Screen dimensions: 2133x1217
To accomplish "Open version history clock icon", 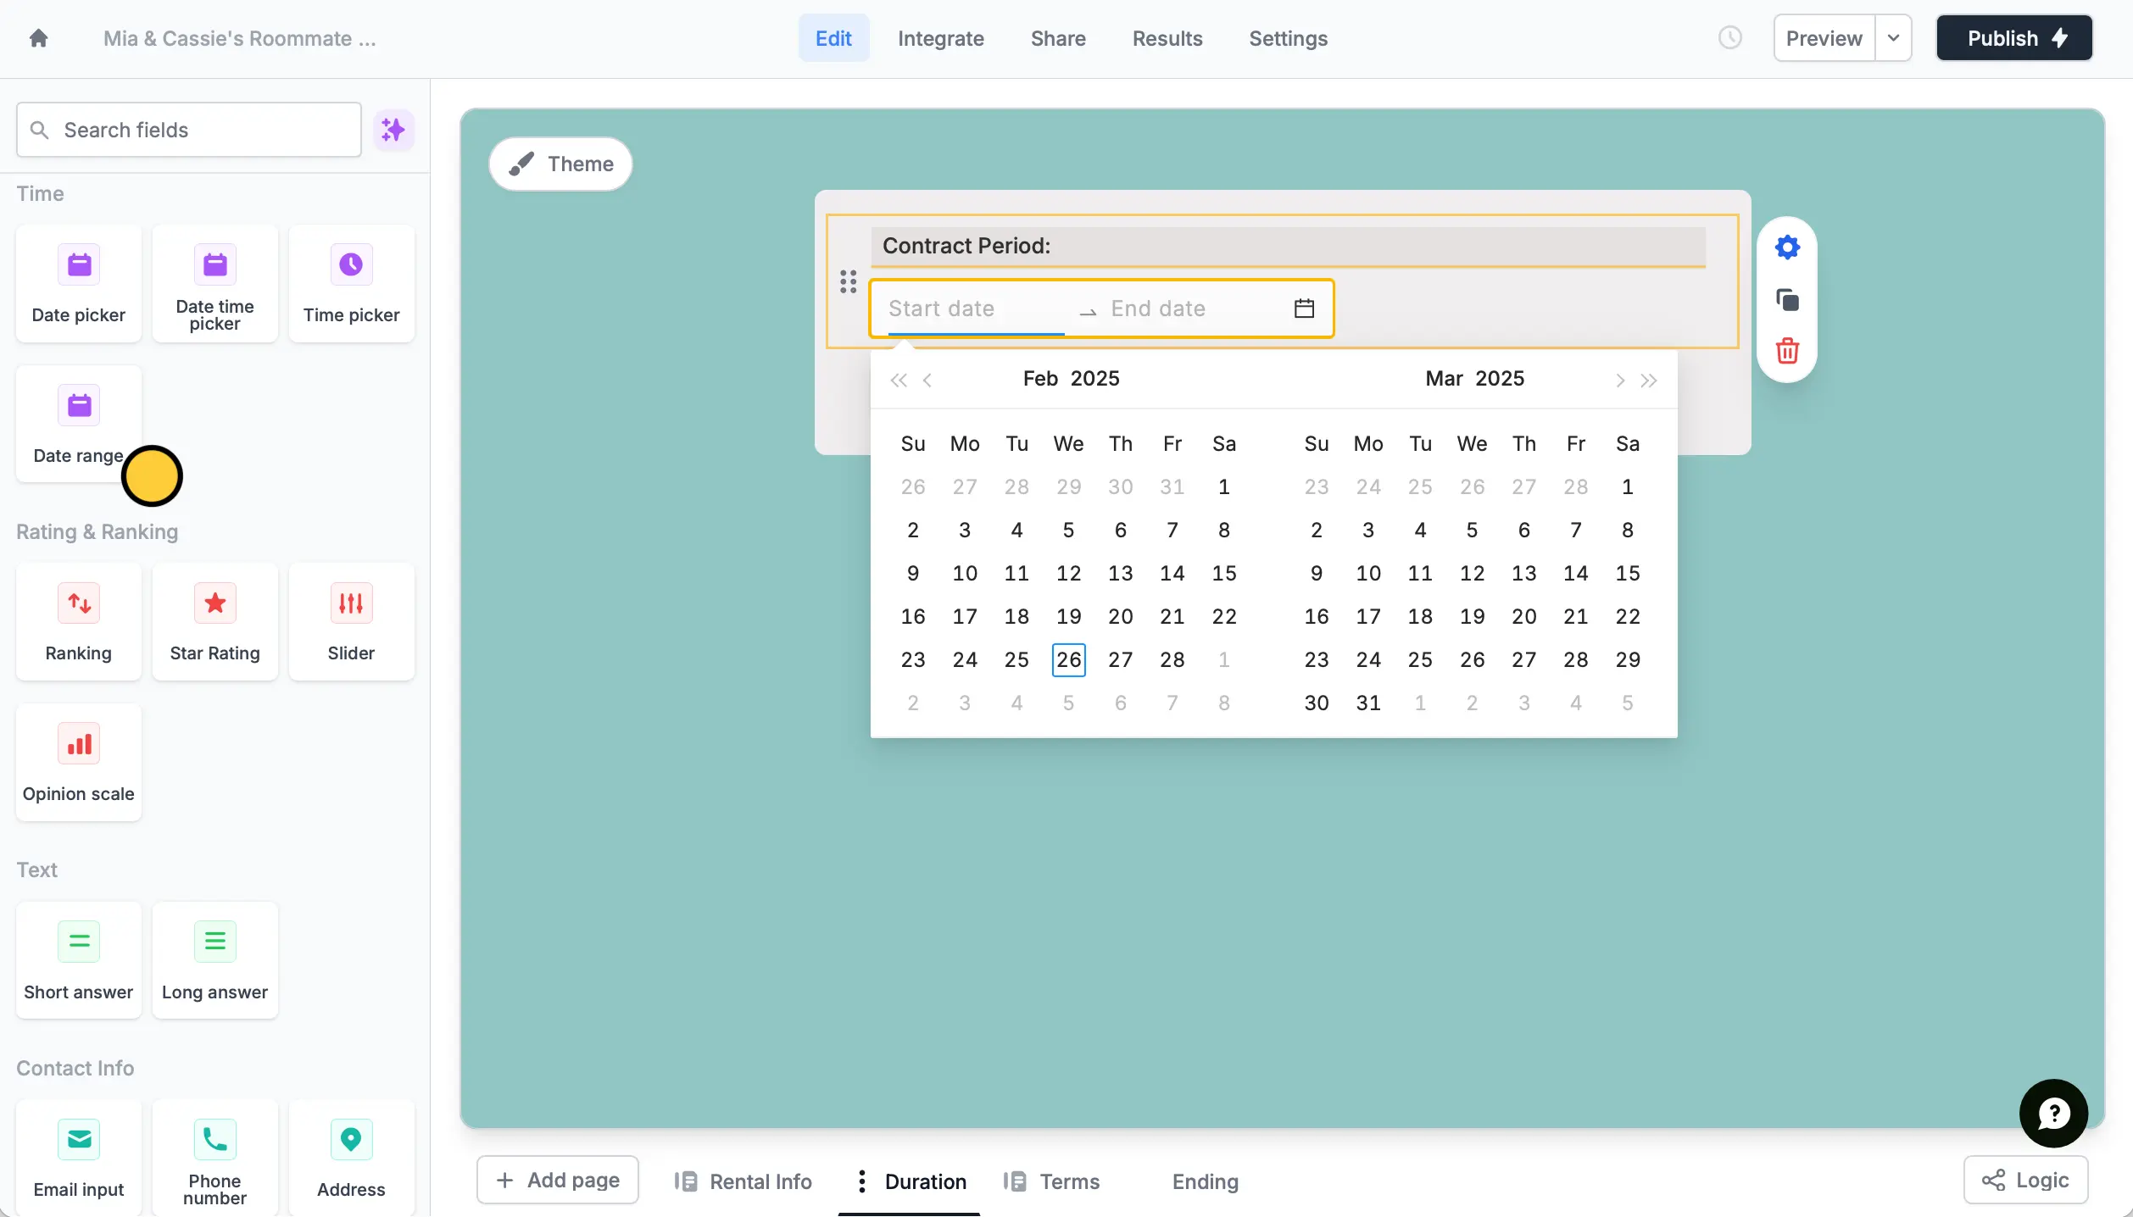I will [x=1729, y=38].
